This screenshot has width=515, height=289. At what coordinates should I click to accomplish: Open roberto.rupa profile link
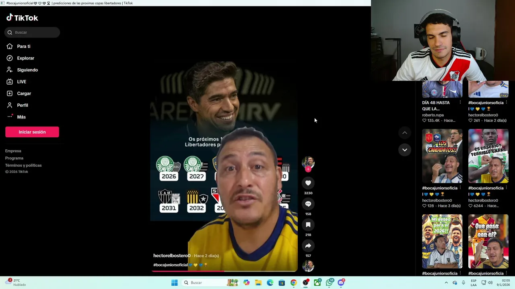433,115
